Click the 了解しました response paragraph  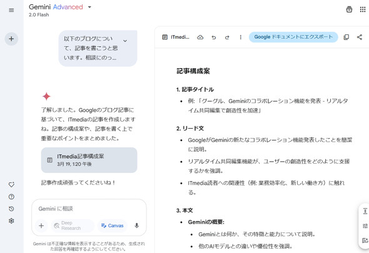88,124
